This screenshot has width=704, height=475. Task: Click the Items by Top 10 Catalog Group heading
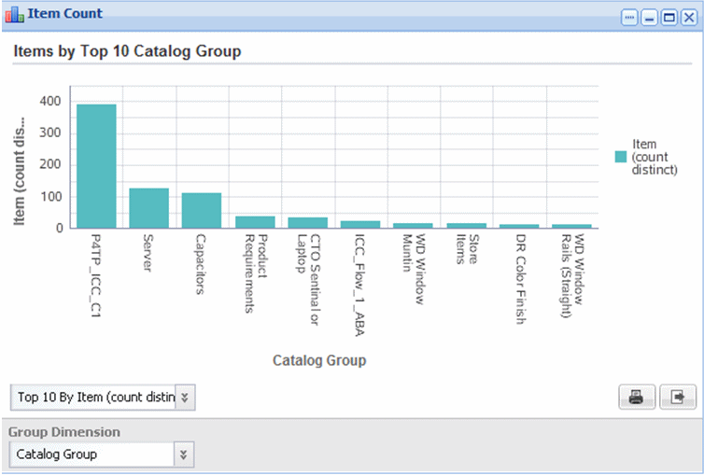click(128, 51)
